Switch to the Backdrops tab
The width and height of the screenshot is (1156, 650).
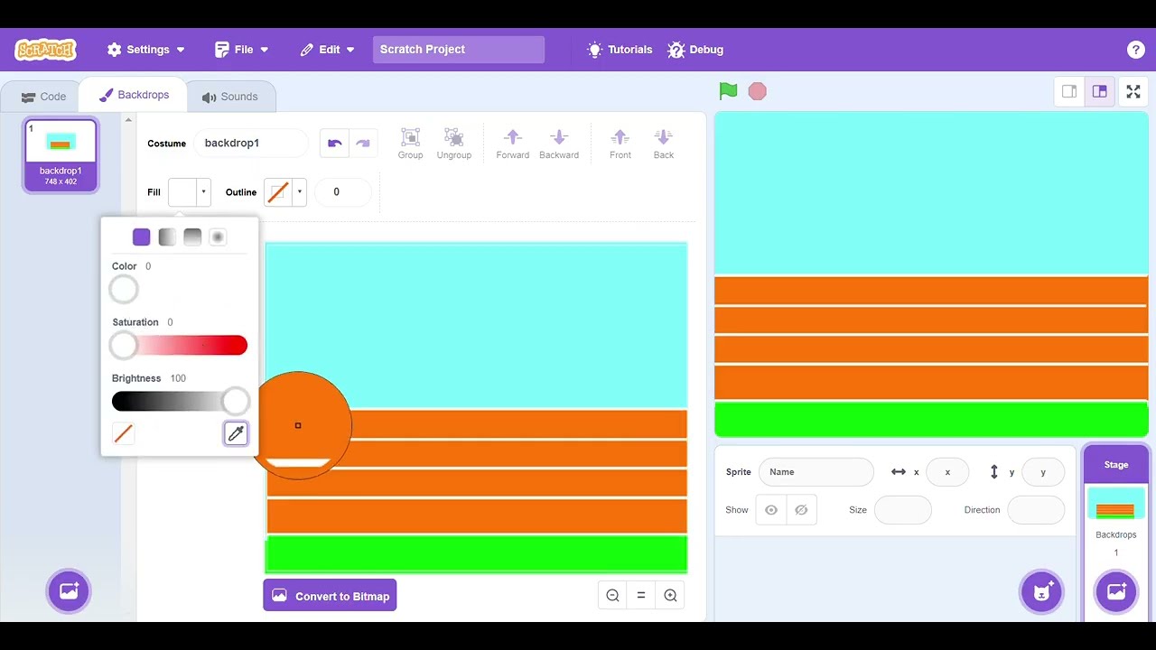click(134, 95)
